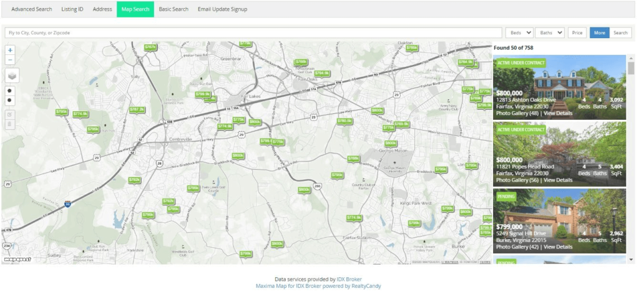
Task: Click the Search button
Action: tap(620, 32)
